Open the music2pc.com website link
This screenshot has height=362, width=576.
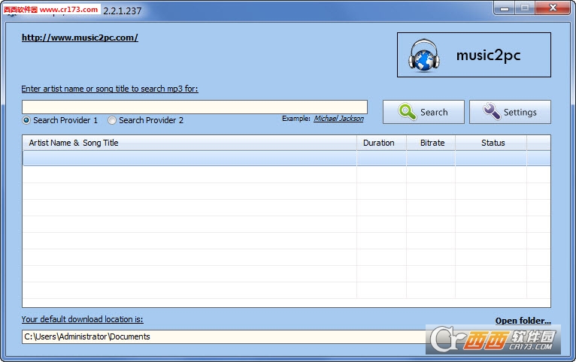pos(80,38)
